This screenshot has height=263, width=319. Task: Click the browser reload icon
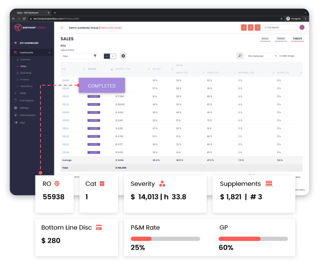(x=24, y=18)
